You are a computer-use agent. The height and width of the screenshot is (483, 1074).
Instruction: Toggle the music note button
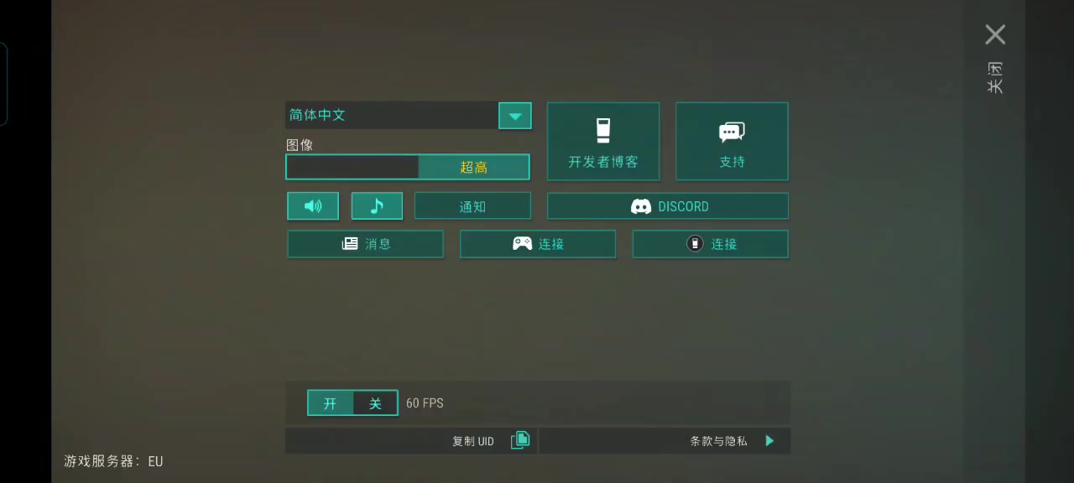pos(377,205)
